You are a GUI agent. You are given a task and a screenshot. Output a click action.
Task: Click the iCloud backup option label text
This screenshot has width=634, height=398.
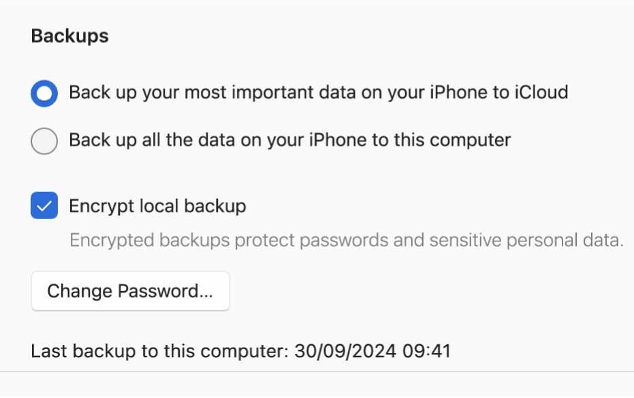pos(317,93)
